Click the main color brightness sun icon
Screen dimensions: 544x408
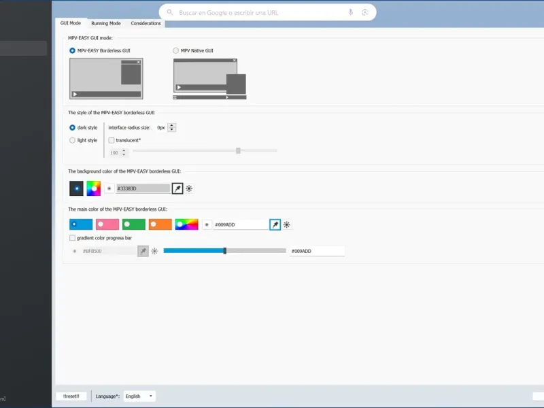[286, 225]
